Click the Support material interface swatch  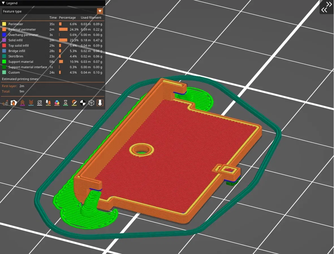click(x=4, y=67)
